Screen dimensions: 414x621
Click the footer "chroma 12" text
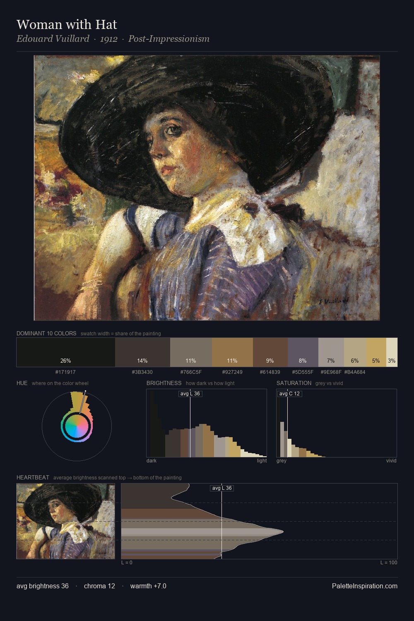[99, 586]
